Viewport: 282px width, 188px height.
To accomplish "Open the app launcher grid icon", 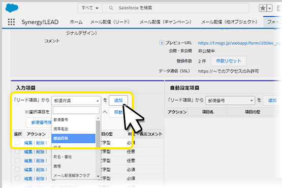I will point(11,22).
